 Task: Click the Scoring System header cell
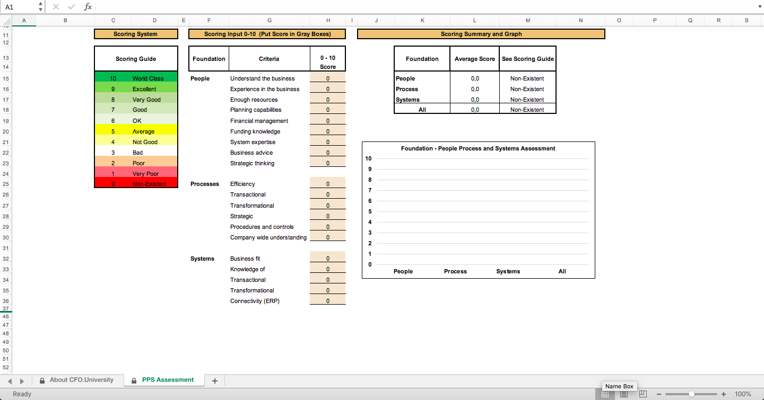(x=136, y=34)
